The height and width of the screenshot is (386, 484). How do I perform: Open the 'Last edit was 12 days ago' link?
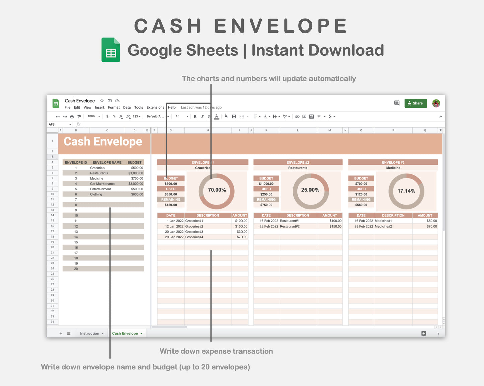pos(201,107)
